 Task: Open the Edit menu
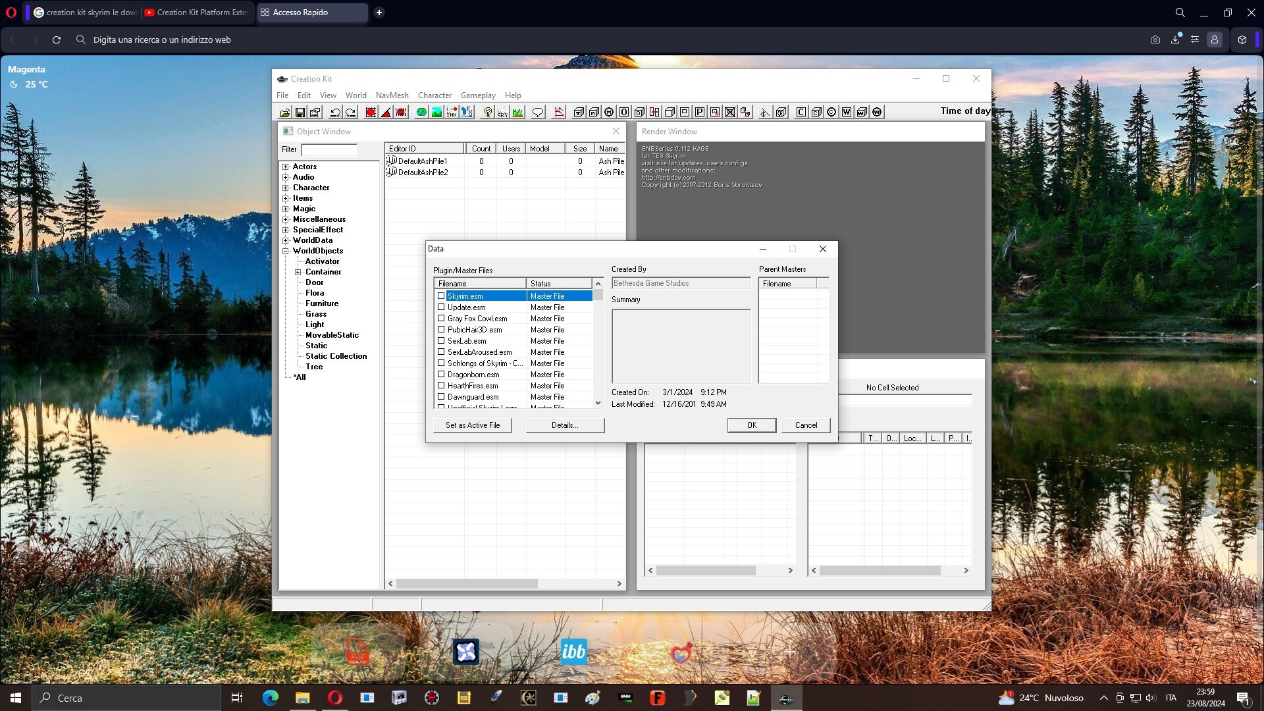pyautogui.click(x=304, y=95)
